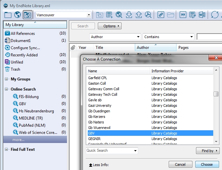Select Dokument1 group
Image resolution: width=222 pixels, height=170 pixels.
click(35, 41)
